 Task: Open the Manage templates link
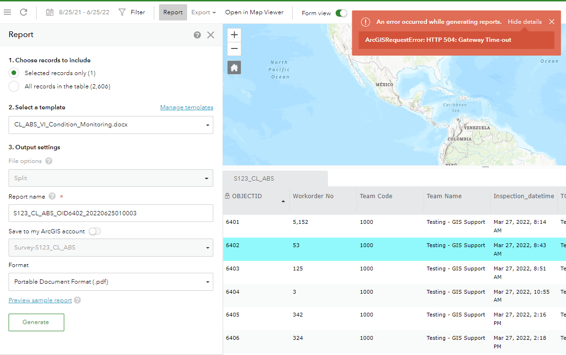187,107
